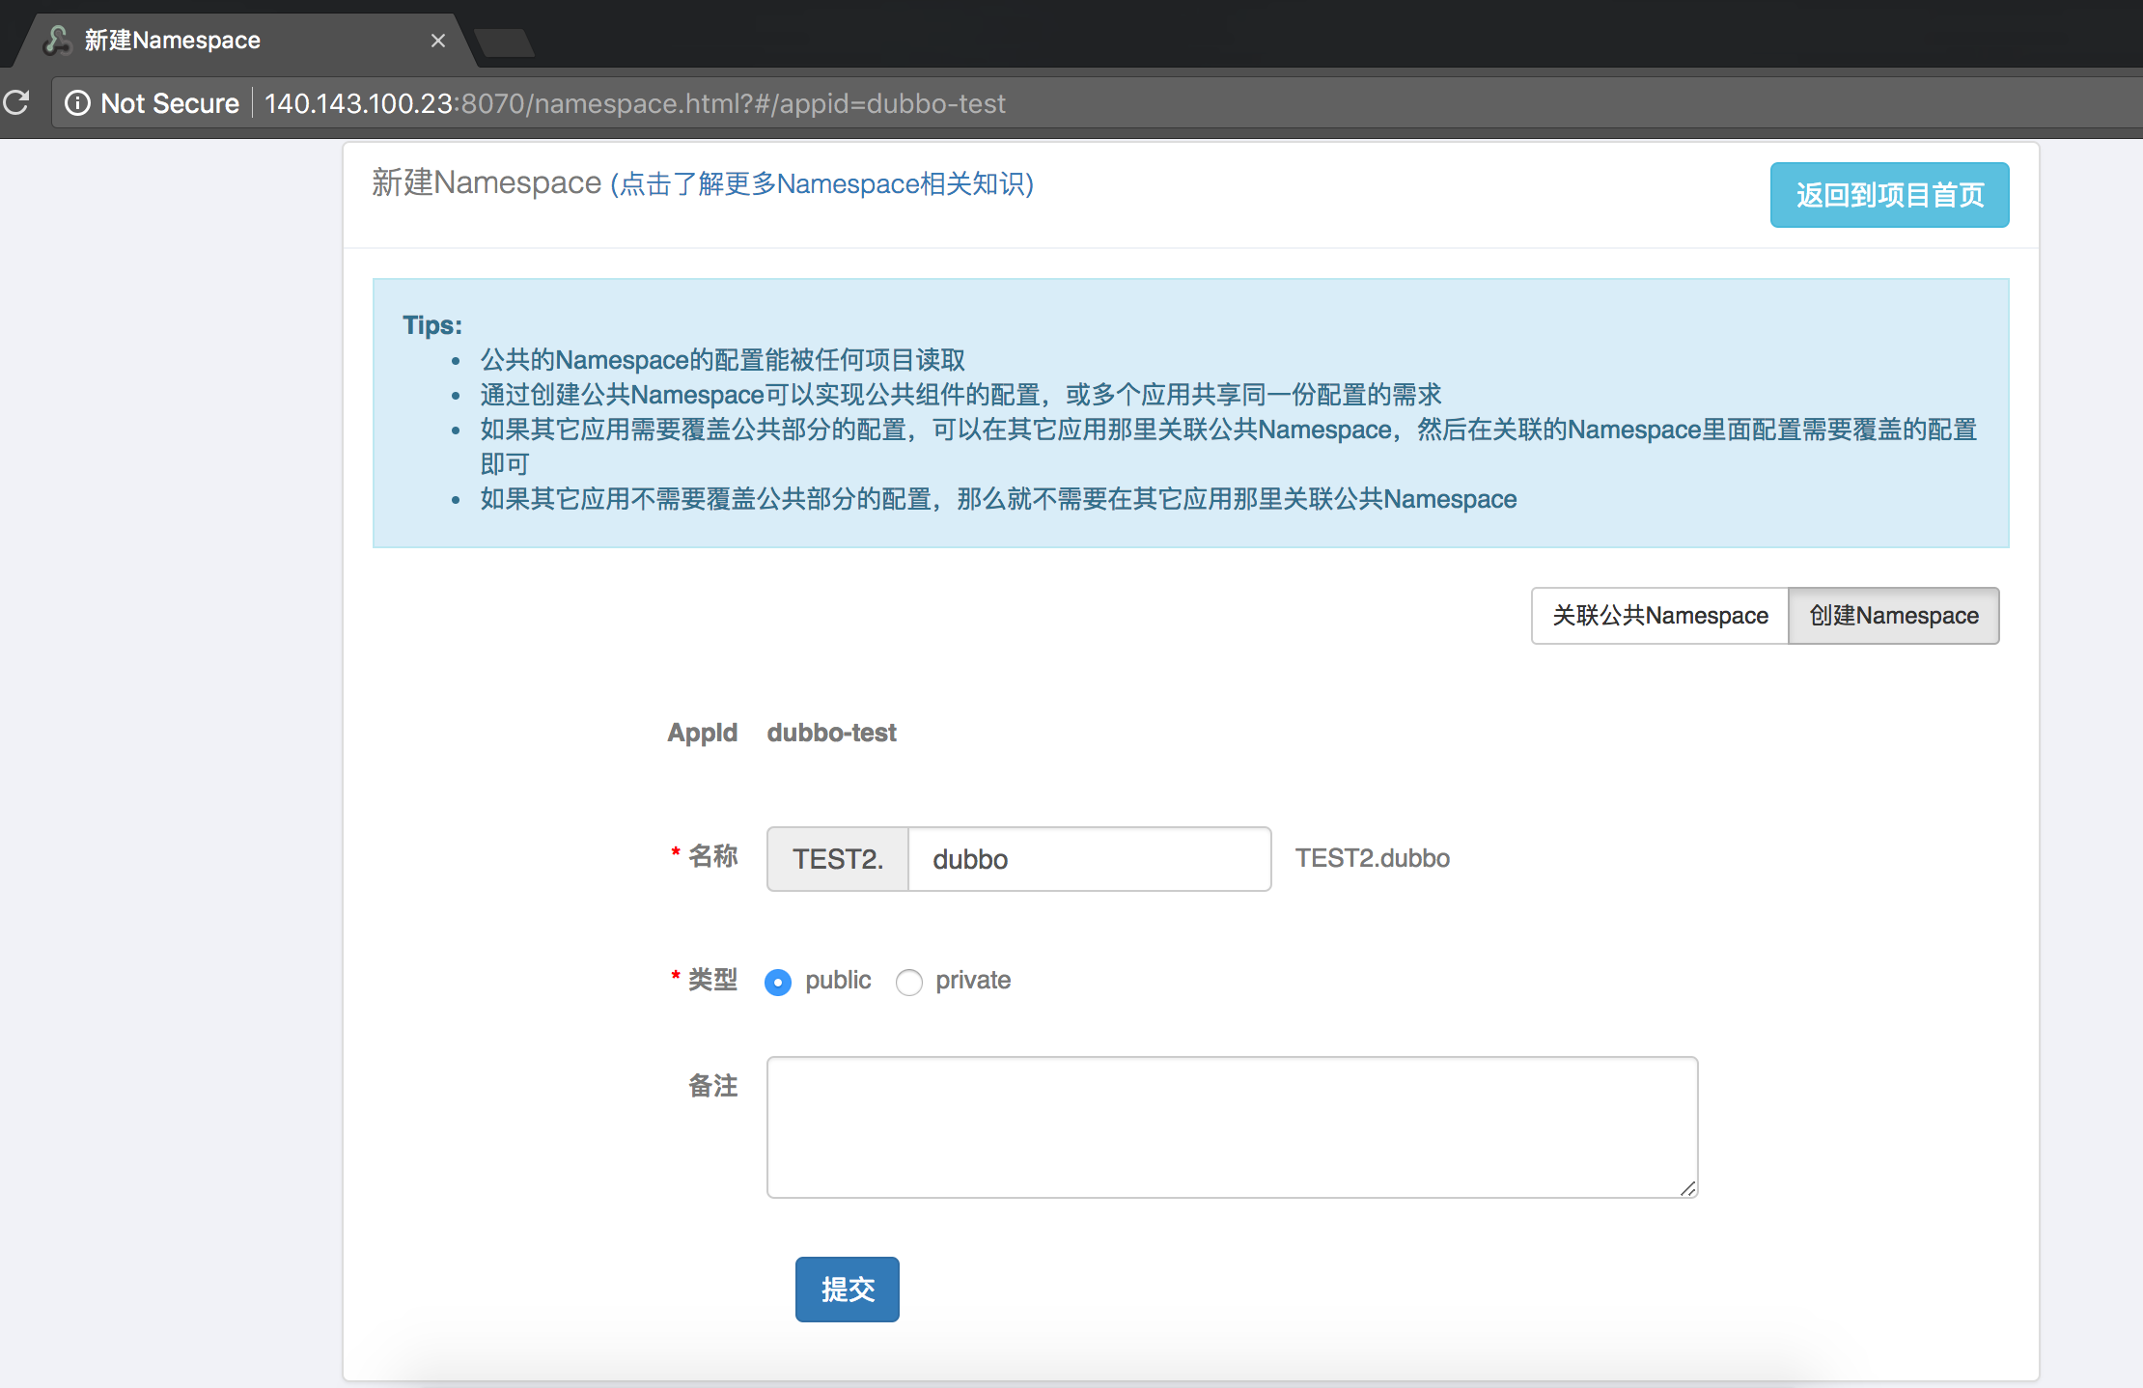The width and height of the screenshot is (2143, 1388).
Task: Click the 提交 submit button
Action: tap(847, 1290)
